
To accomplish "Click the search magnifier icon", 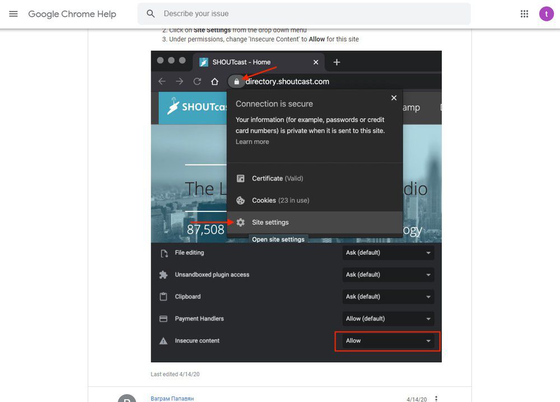I will pos(151,14).
